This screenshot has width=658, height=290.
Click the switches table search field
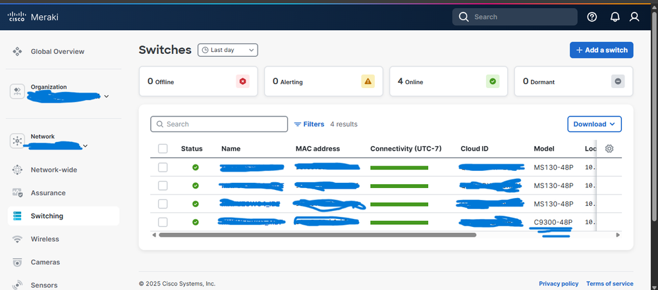click(219, 124)
